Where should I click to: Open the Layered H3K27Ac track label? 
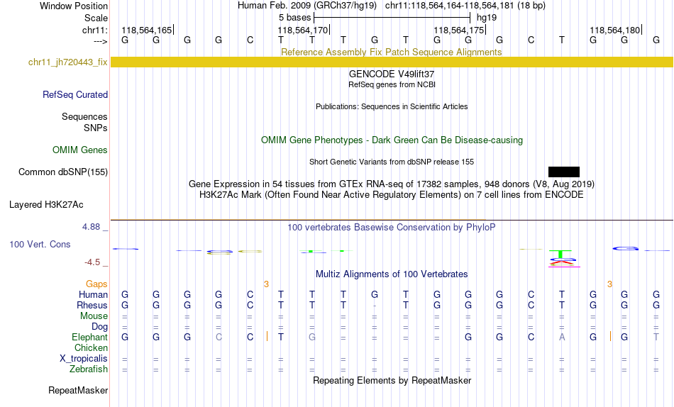coord(46,205)
